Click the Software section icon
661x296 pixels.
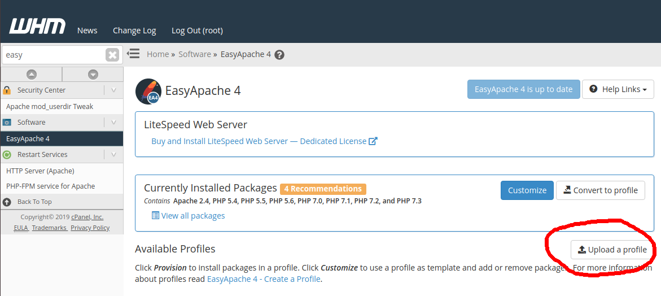tap(7, 122)
